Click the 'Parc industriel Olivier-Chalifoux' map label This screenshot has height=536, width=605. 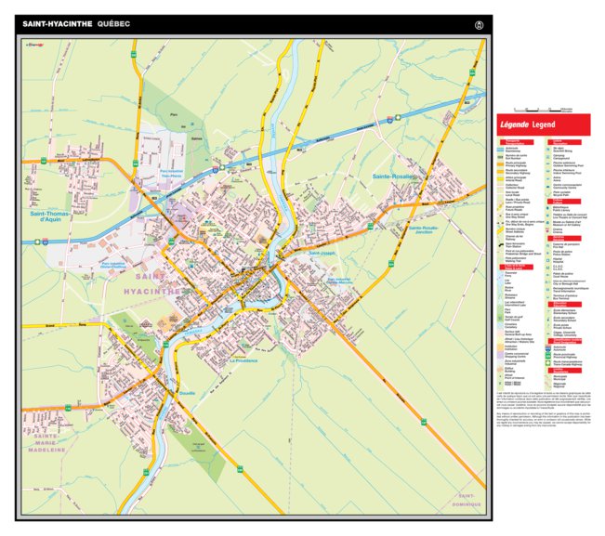point(113,266)
